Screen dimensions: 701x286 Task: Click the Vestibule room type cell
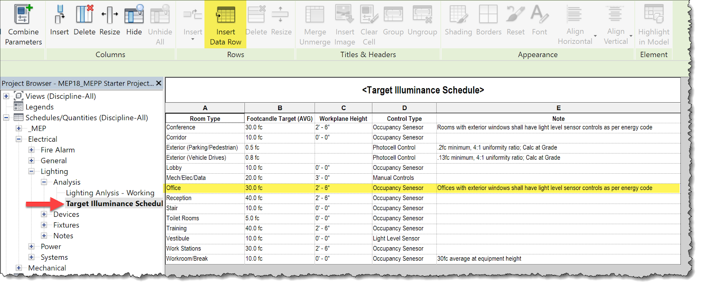(205, 239)
